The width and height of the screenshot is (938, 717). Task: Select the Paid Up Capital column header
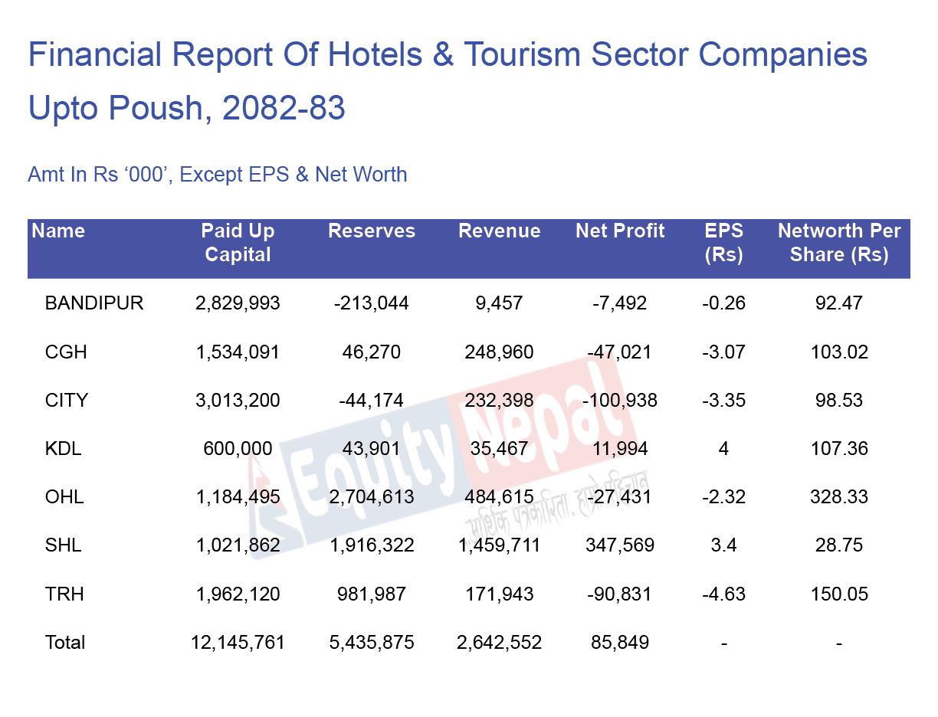click(238, 243)
